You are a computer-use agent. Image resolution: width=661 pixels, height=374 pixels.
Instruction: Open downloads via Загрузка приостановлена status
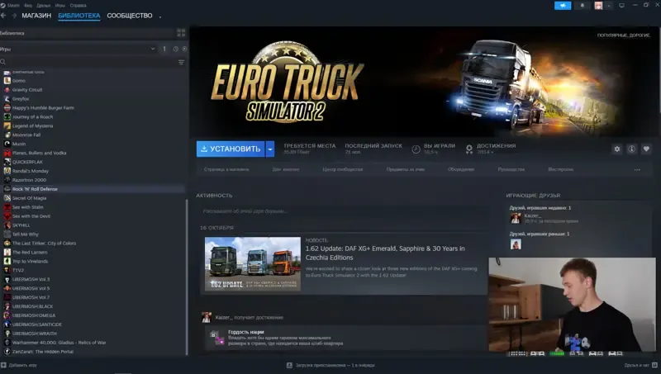[x=331, y=365]
